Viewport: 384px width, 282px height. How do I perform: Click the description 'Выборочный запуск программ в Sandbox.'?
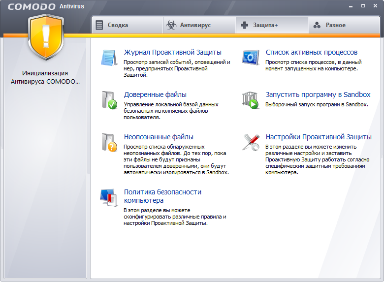(317, 104)
